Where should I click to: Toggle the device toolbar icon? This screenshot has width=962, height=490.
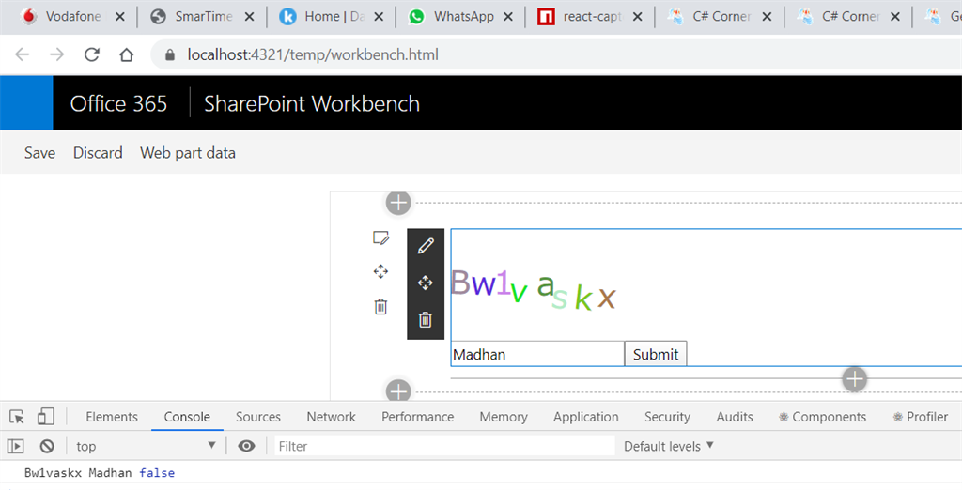45,417
